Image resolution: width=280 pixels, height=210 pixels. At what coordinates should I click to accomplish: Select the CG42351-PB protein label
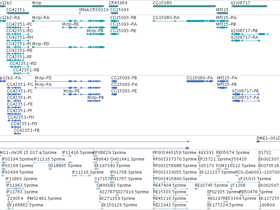point(27,130)
